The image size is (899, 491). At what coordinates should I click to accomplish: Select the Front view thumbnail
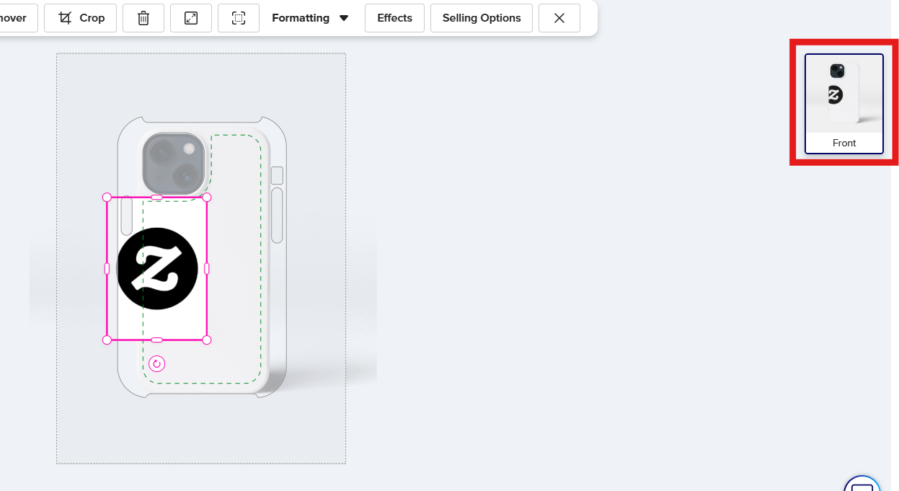point(843,103)
